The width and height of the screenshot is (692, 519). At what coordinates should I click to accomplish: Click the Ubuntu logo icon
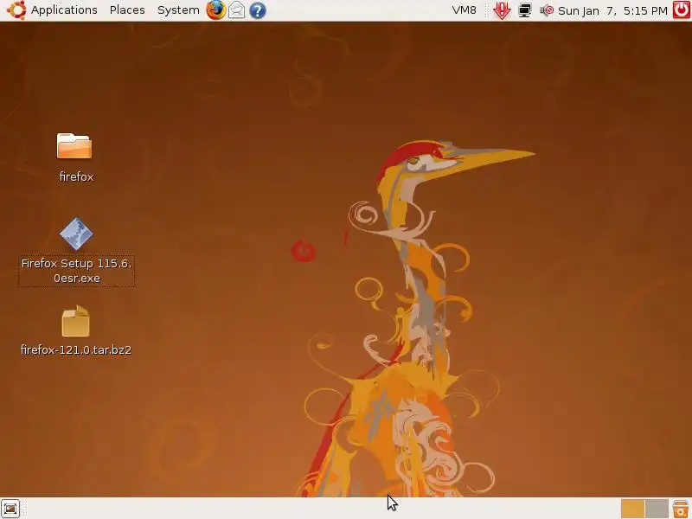[16, 10]
